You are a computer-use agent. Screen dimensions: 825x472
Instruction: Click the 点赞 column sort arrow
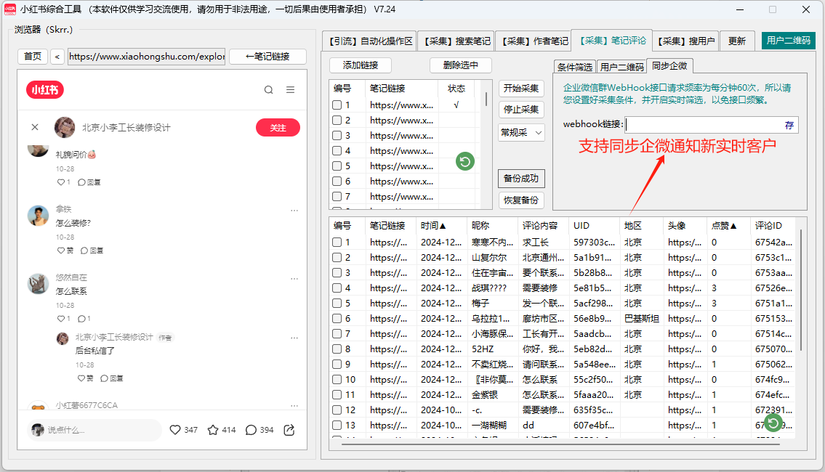(x=734, y=225)
